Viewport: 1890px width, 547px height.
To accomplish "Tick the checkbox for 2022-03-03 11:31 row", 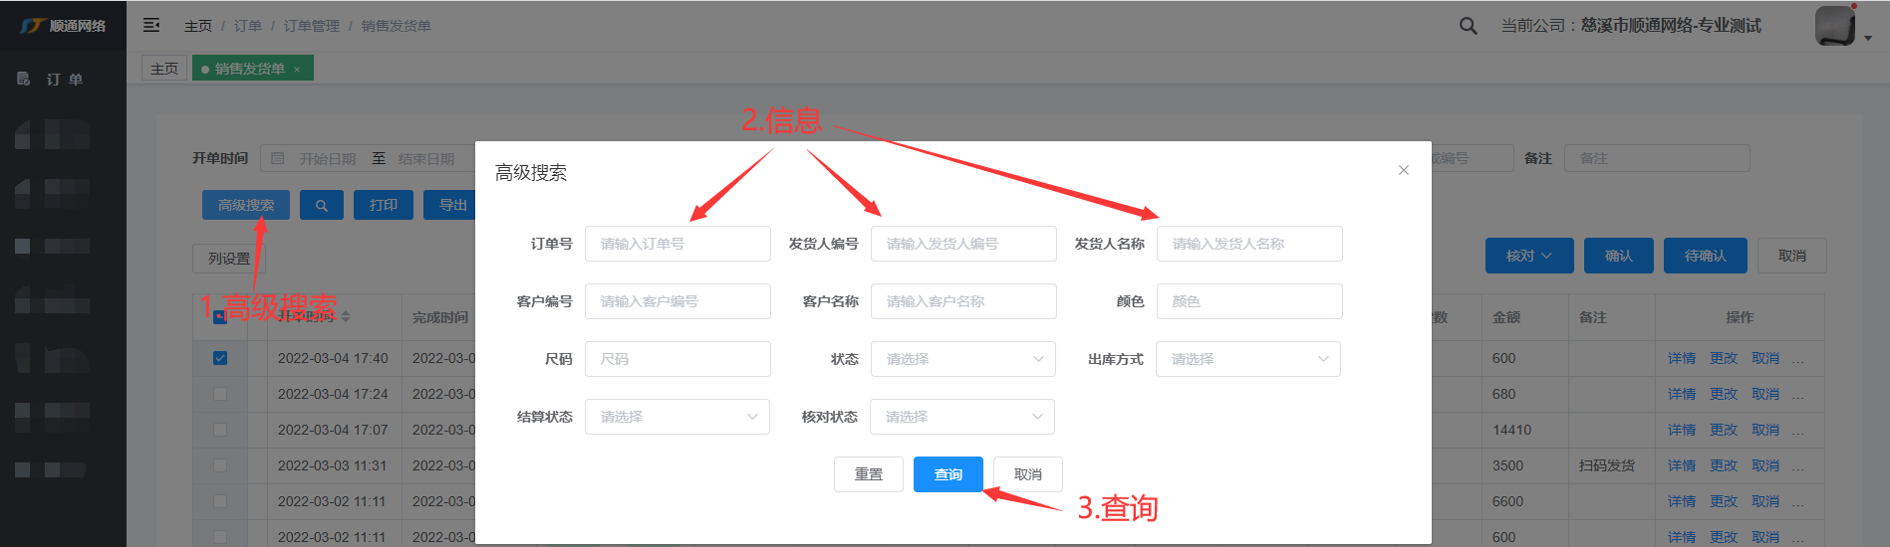I will pos(220,465).
